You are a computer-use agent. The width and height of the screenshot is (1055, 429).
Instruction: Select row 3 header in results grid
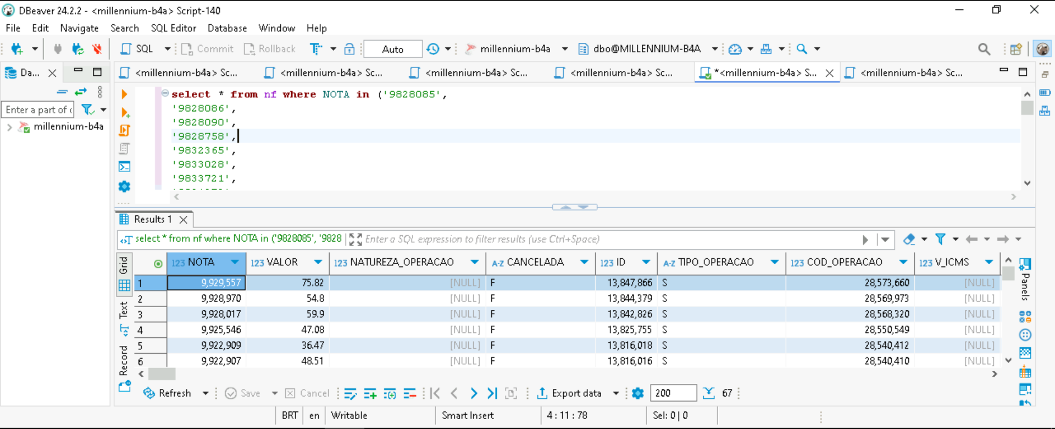pos(151,314)
